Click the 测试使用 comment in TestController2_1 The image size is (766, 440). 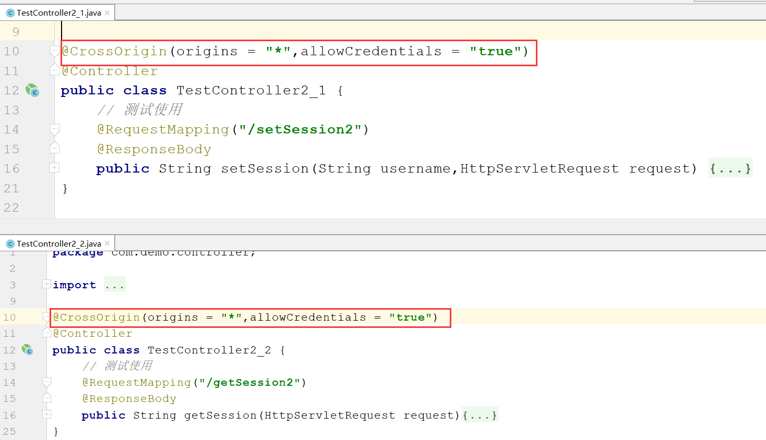coord(153,109)
